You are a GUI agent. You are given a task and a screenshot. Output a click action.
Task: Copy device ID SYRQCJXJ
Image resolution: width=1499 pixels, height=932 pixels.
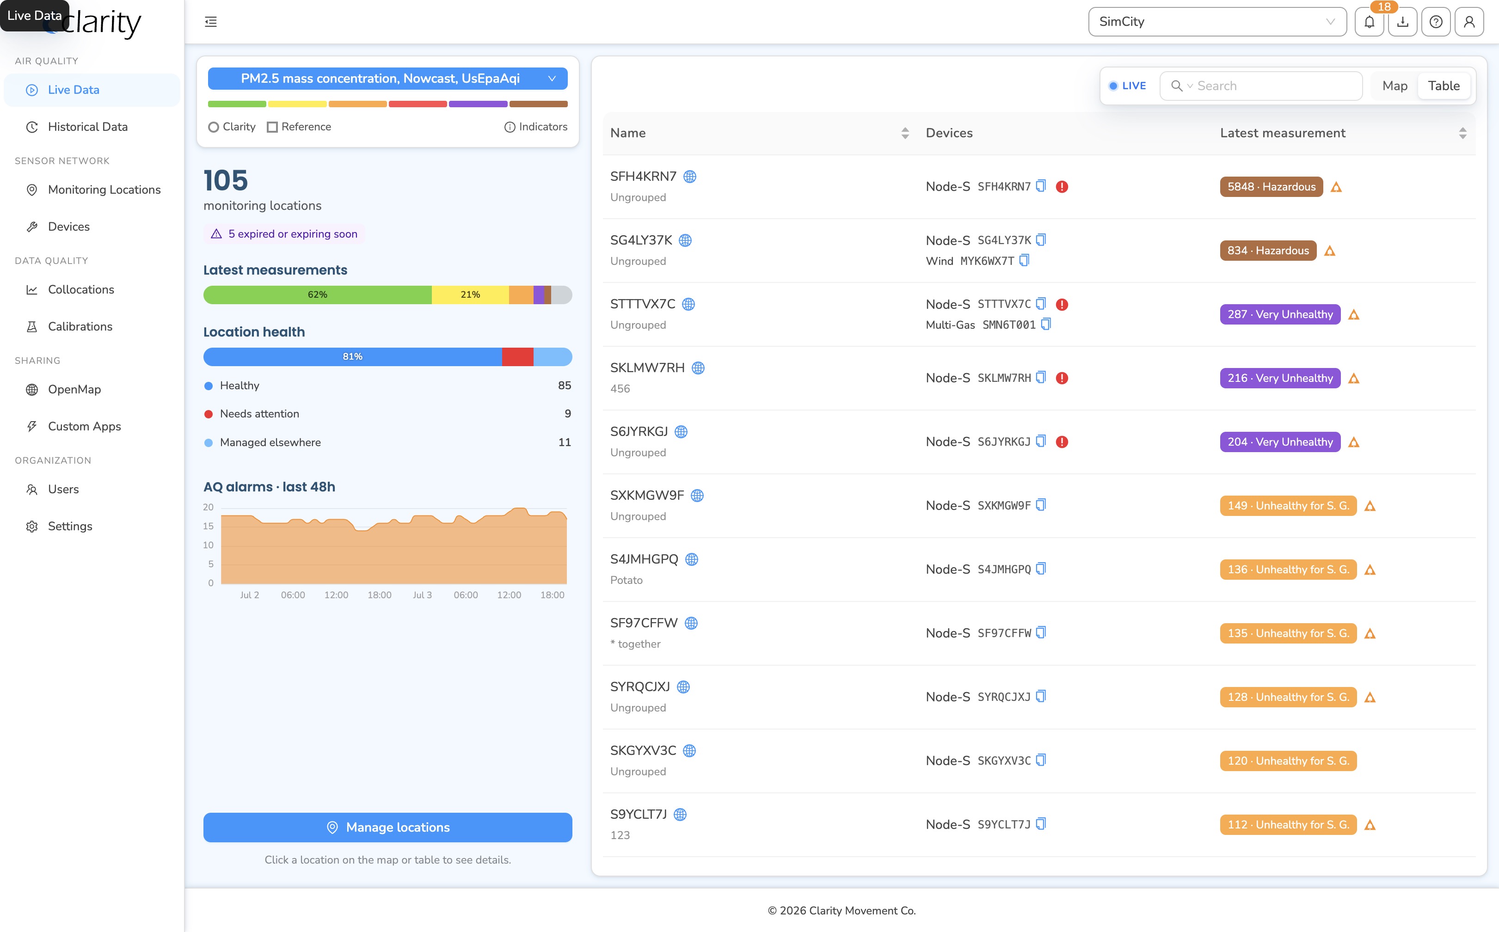tap(1041, 697)
